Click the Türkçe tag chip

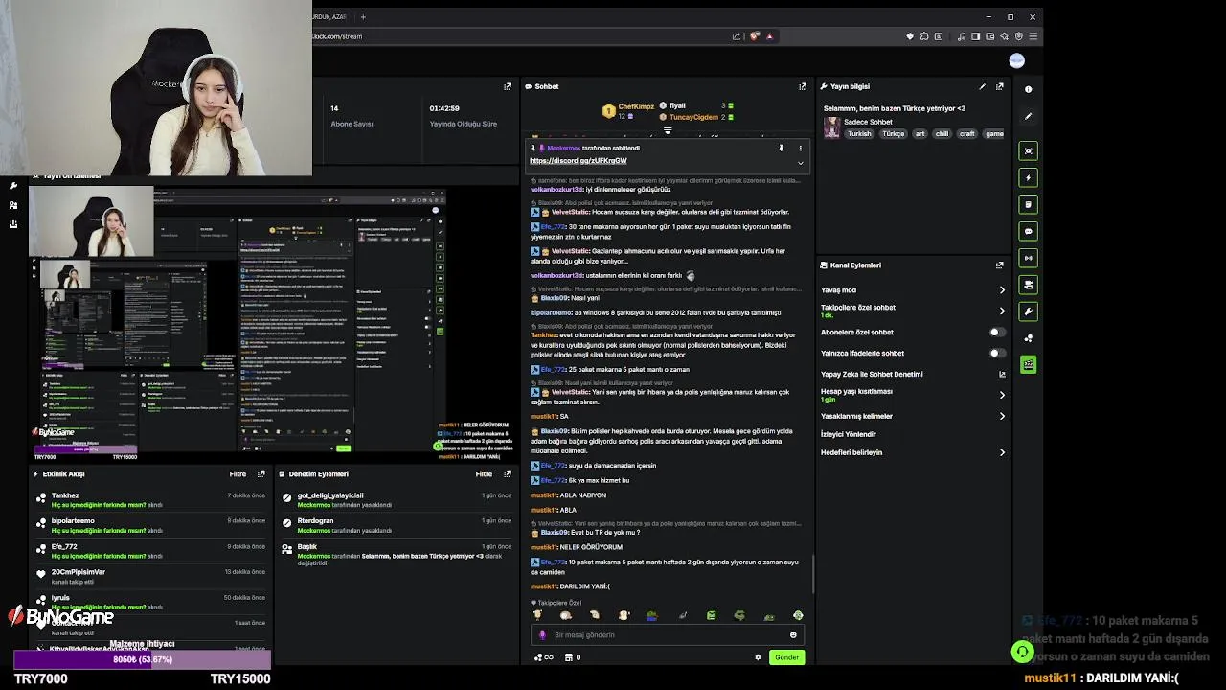click(x=893, y=133)
